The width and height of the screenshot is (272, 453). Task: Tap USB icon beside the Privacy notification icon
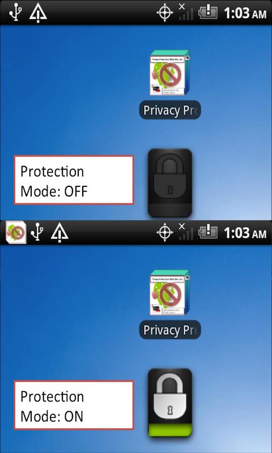point(37,233)
